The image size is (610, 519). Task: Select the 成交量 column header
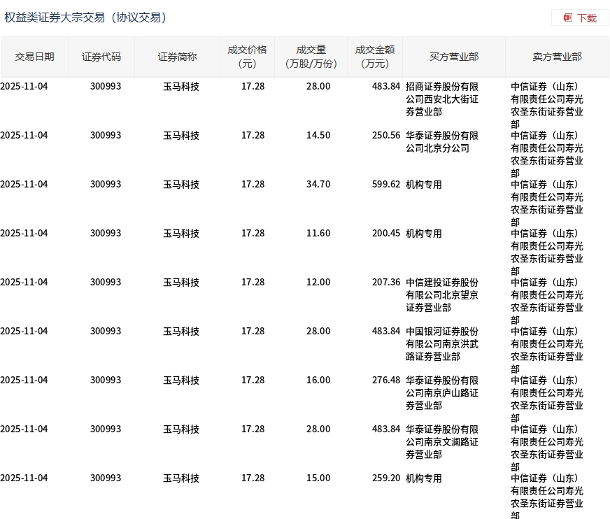click(311, 57)
